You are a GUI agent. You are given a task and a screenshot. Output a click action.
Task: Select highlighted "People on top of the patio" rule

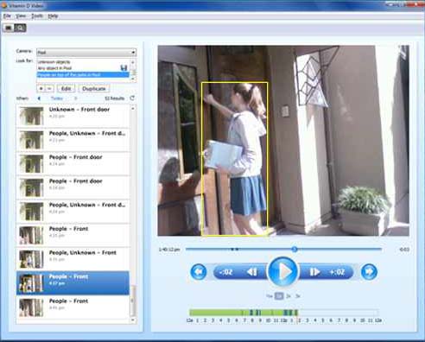[x=83, y=75]
